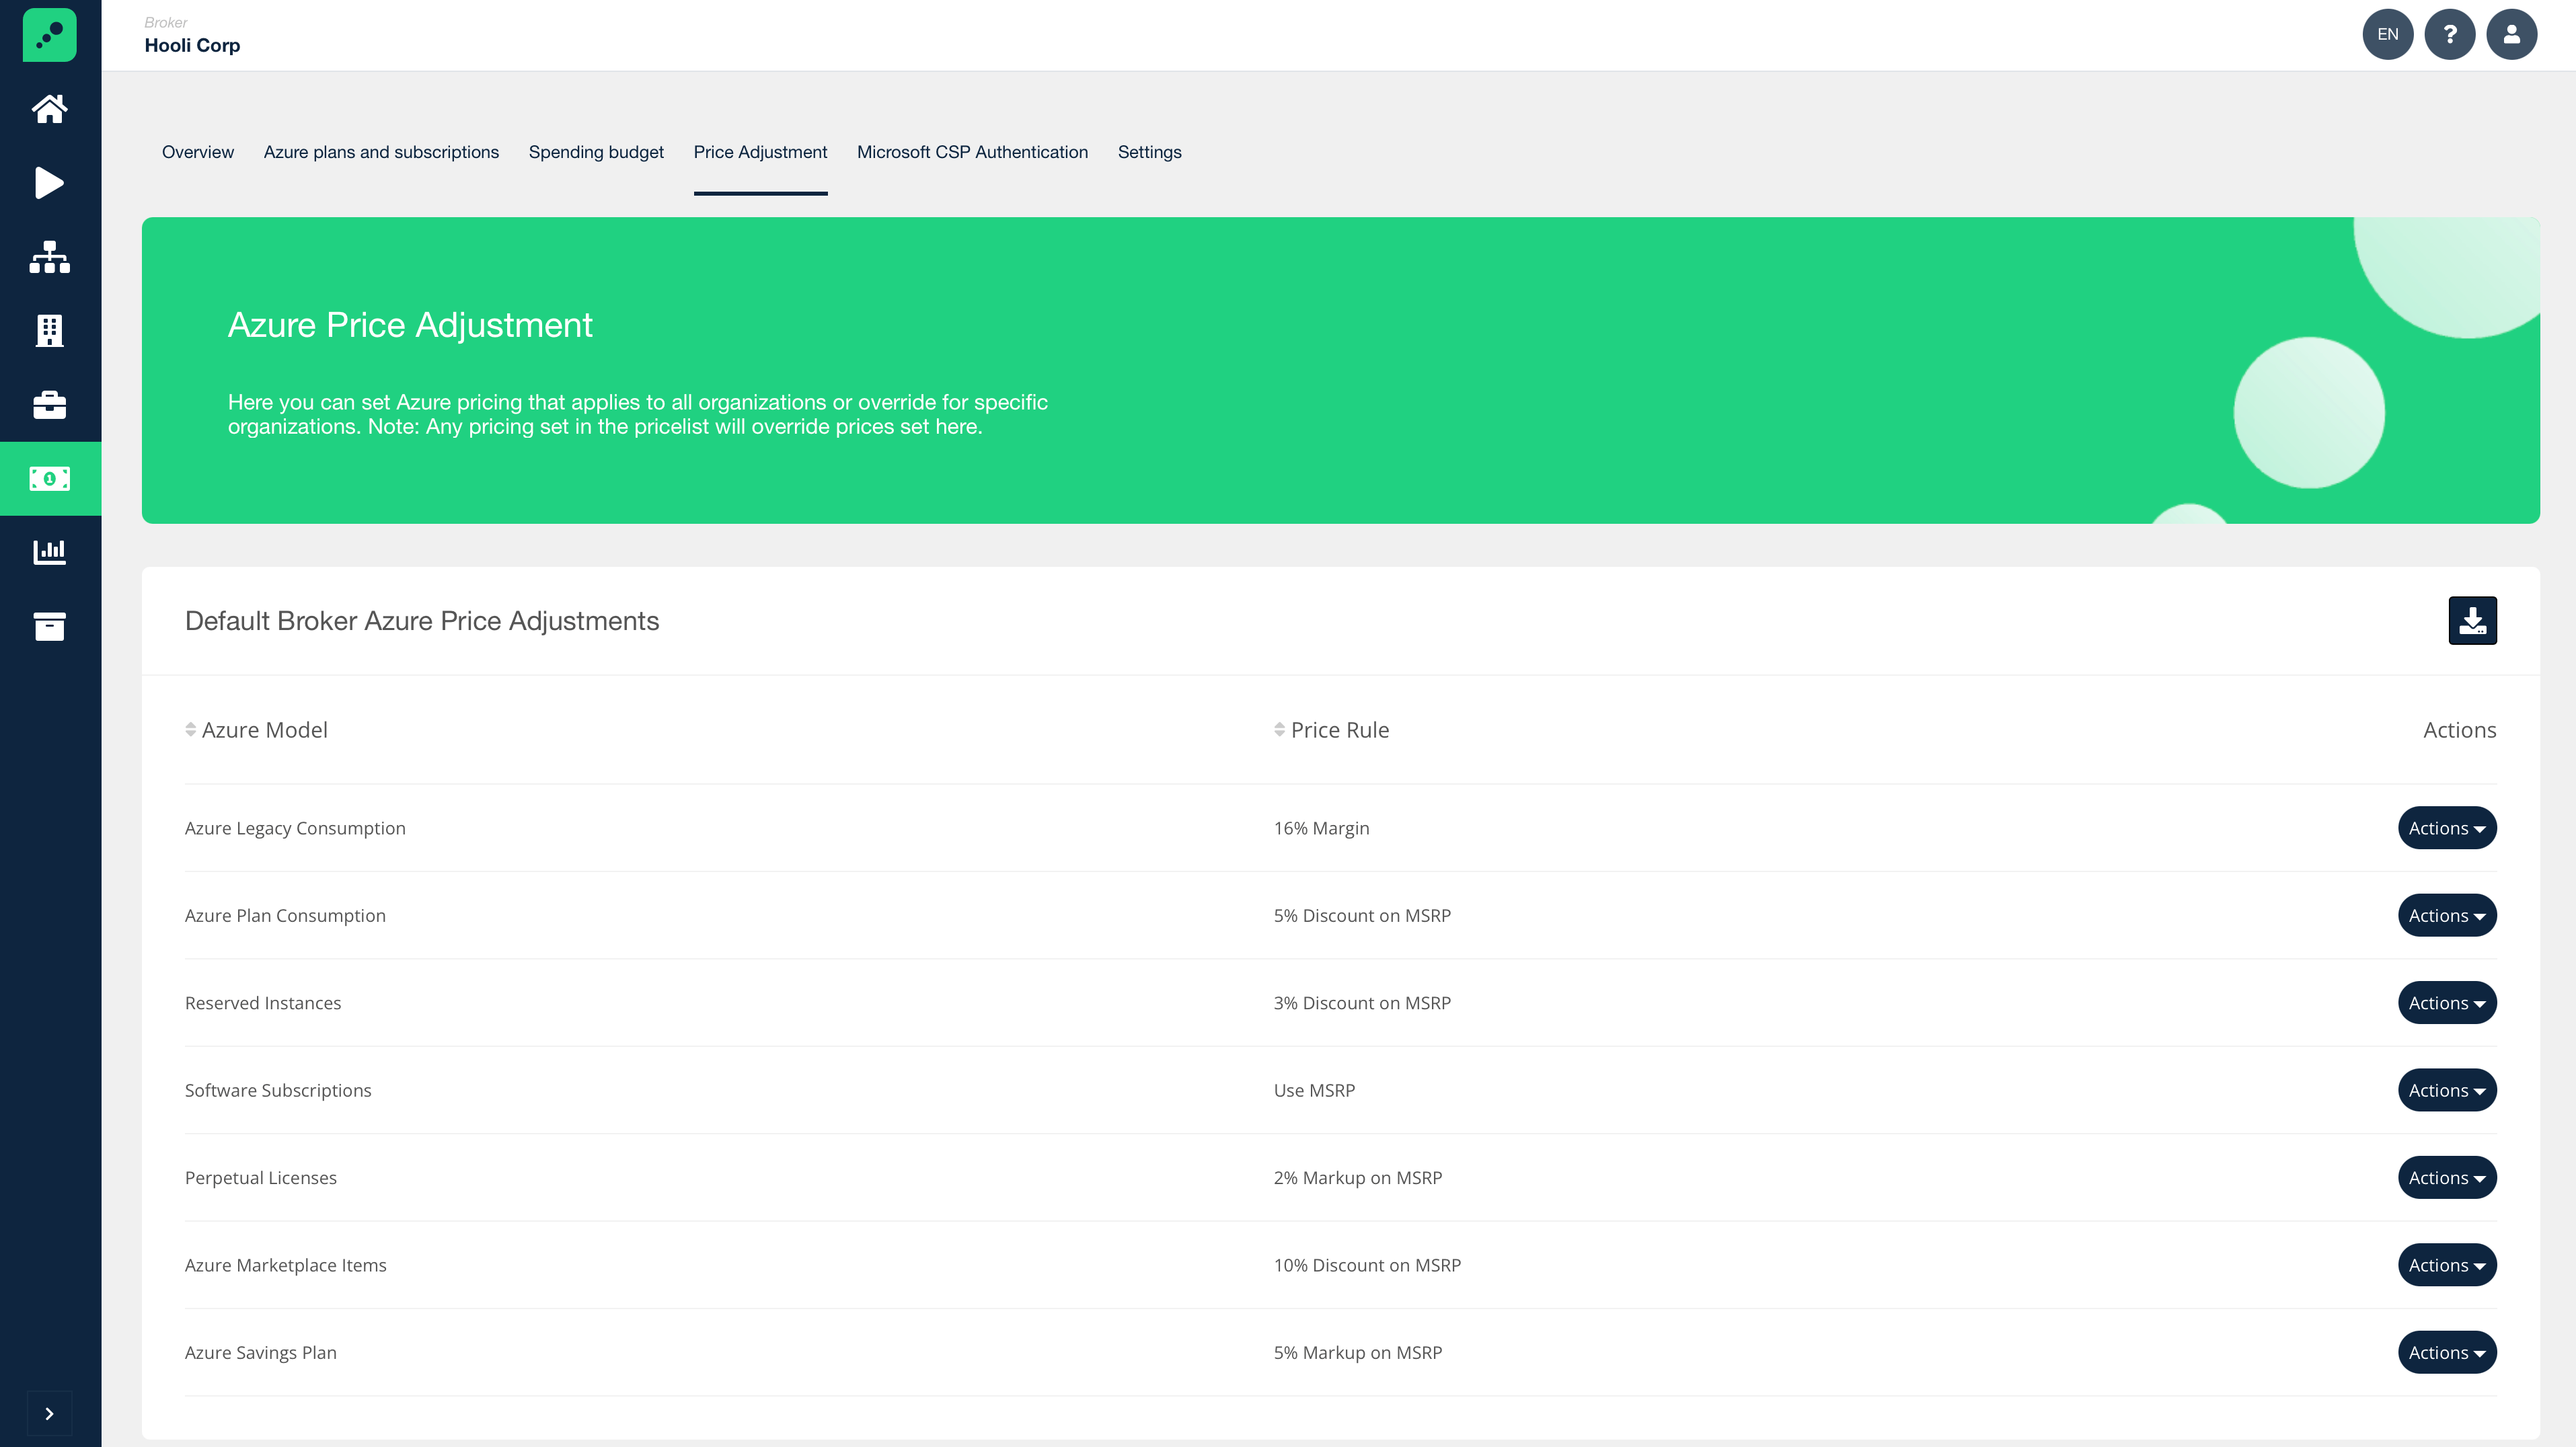Select the Price Adjustment tab
The image size is (2576, 1447).
[x=760, y=152]
